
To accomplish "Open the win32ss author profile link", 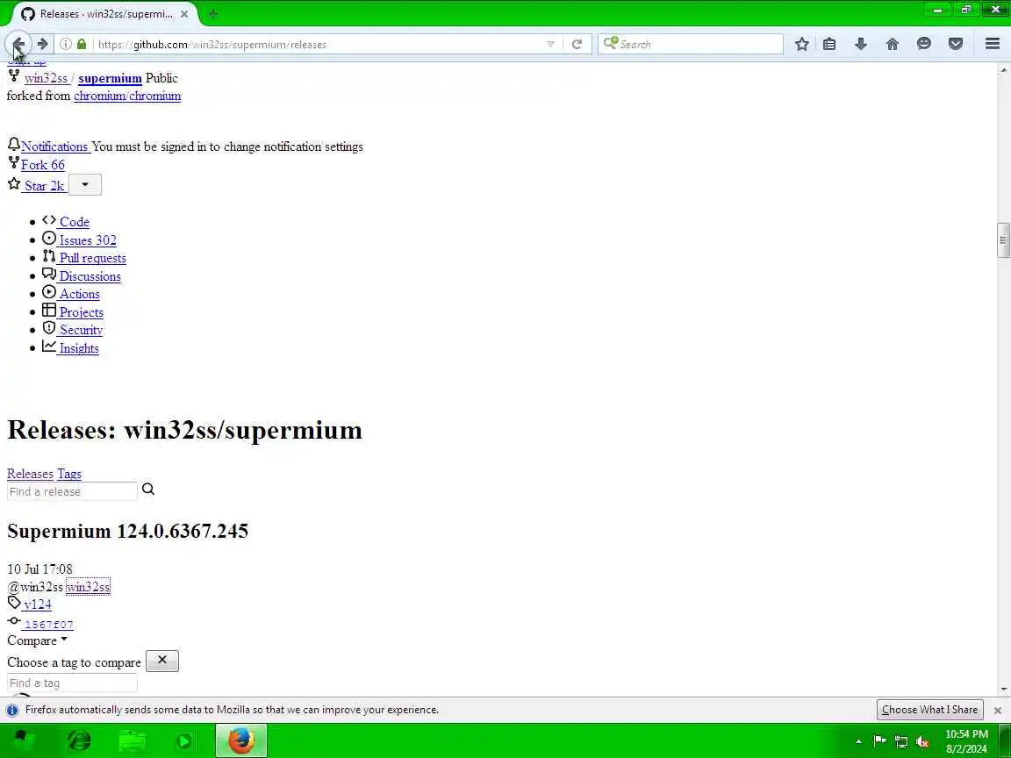I will [88, 587].
